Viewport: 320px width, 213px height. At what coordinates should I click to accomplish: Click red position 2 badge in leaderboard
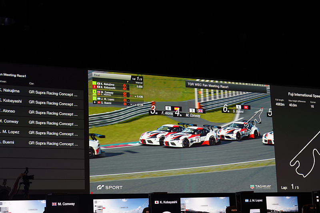94,87
